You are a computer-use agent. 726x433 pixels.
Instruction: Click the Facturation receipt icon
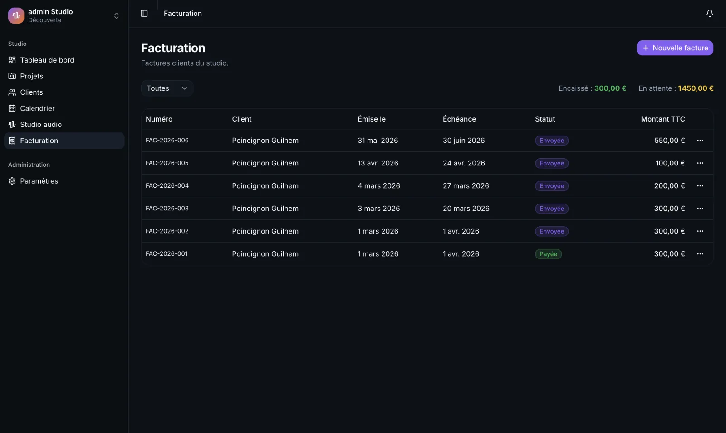[x=12, y=141]
